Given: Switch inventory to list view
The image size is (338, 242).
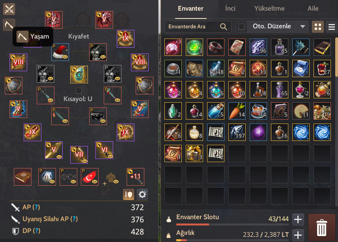Looking at the screenshot, I should tap(332, 27).
